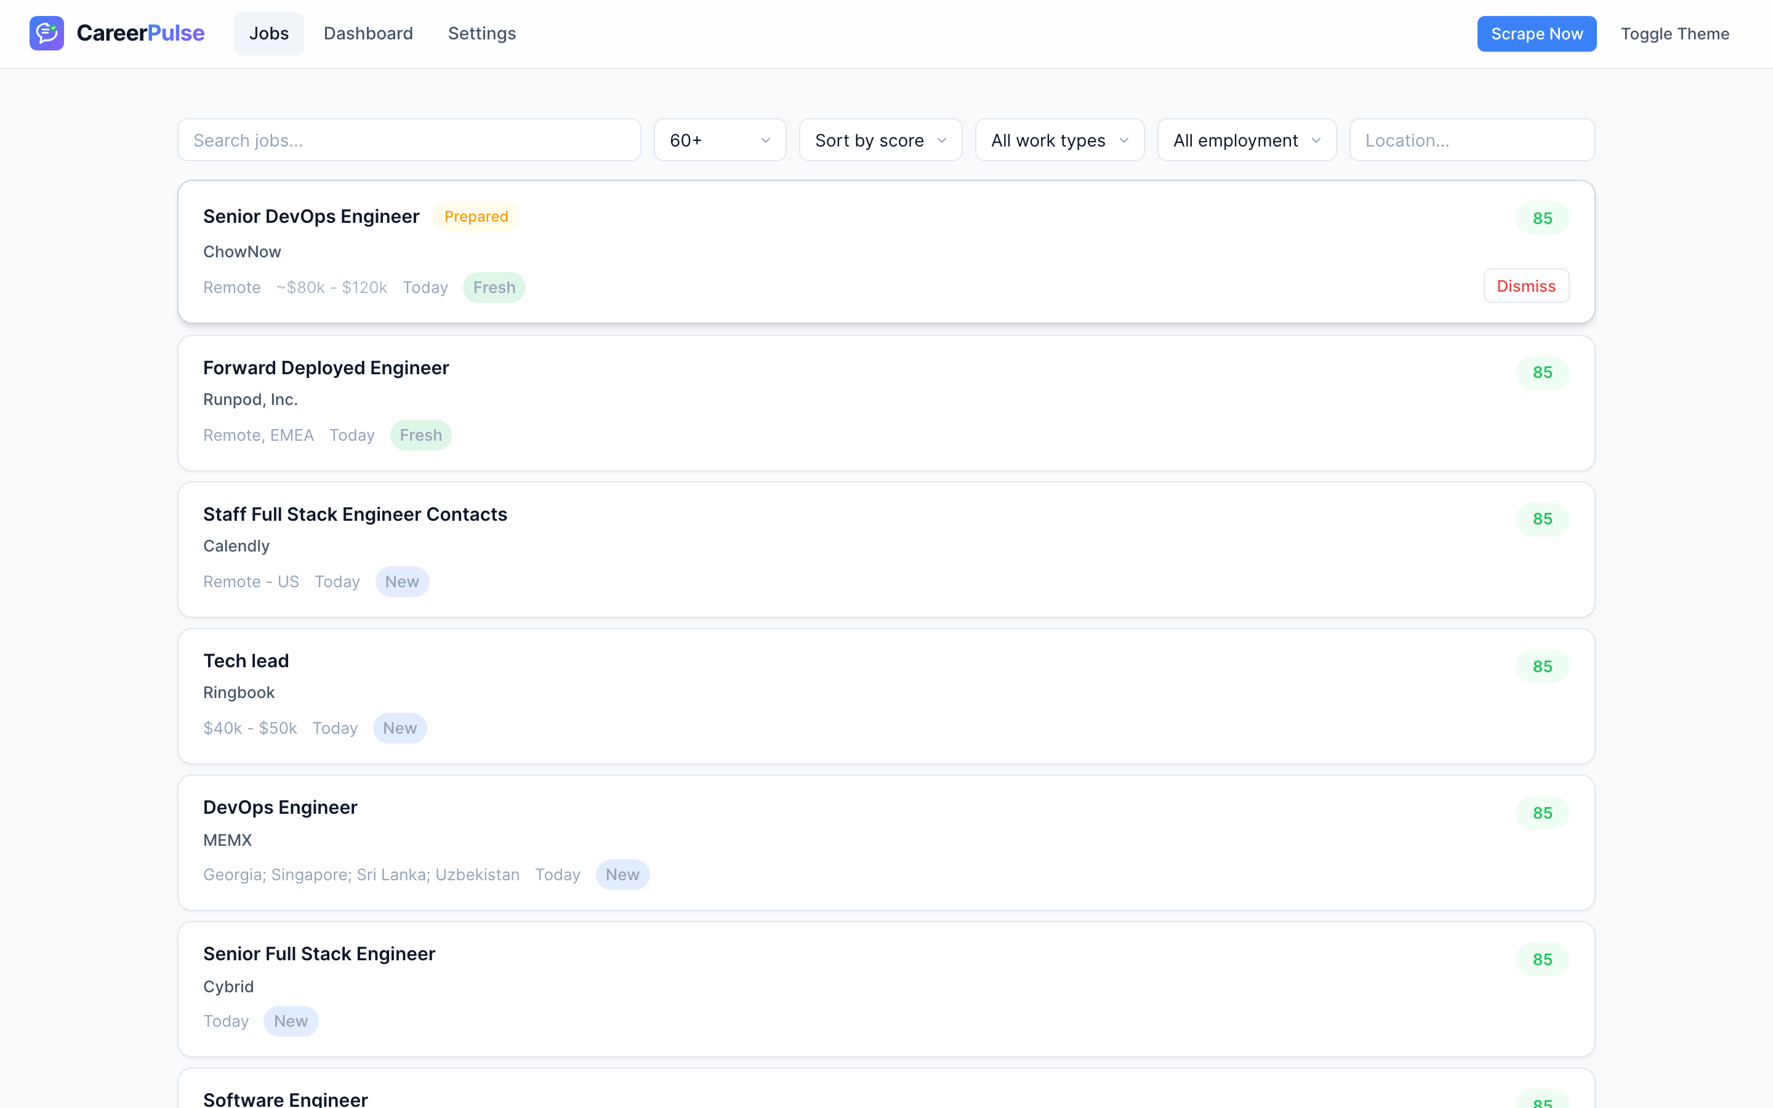The height and width of the screenshot is (1108, 1773).
Task: Click the New badge on Tech lead listing
Action: tap(400, 728)
